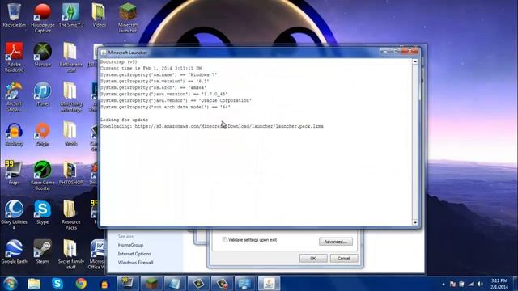The image size is (518, 291).
Task: Open the Skype desktop shortcut
Action: tap(43, 213)
